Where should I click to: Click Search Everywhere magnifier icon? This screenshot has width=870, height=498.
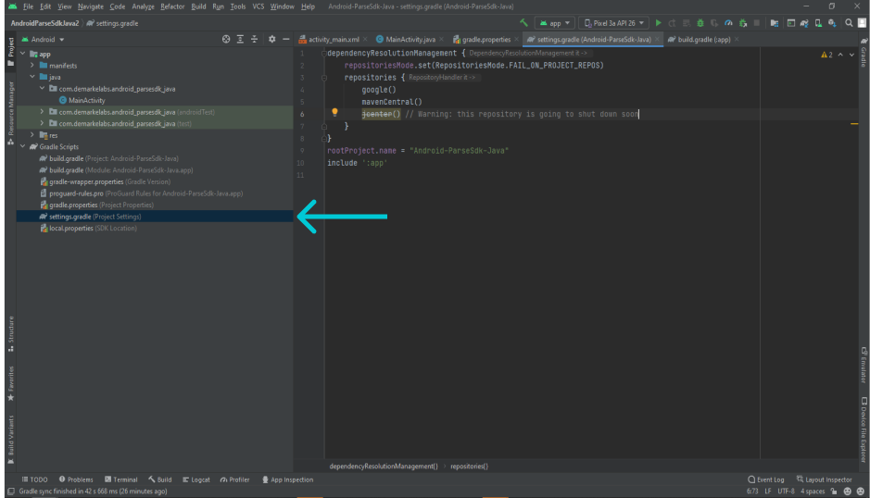[x=849, y=23]
